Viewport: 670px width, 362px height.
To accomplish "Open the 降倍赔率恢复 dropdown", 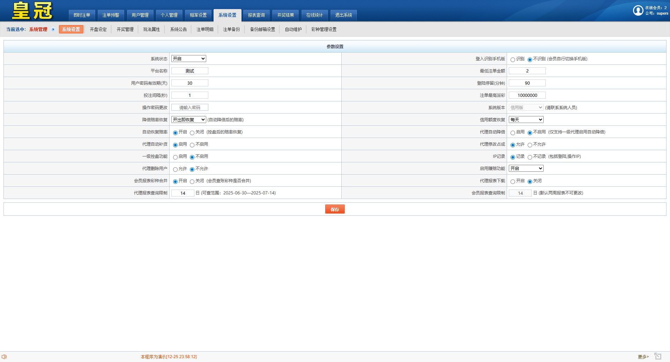I will (189, 120).
